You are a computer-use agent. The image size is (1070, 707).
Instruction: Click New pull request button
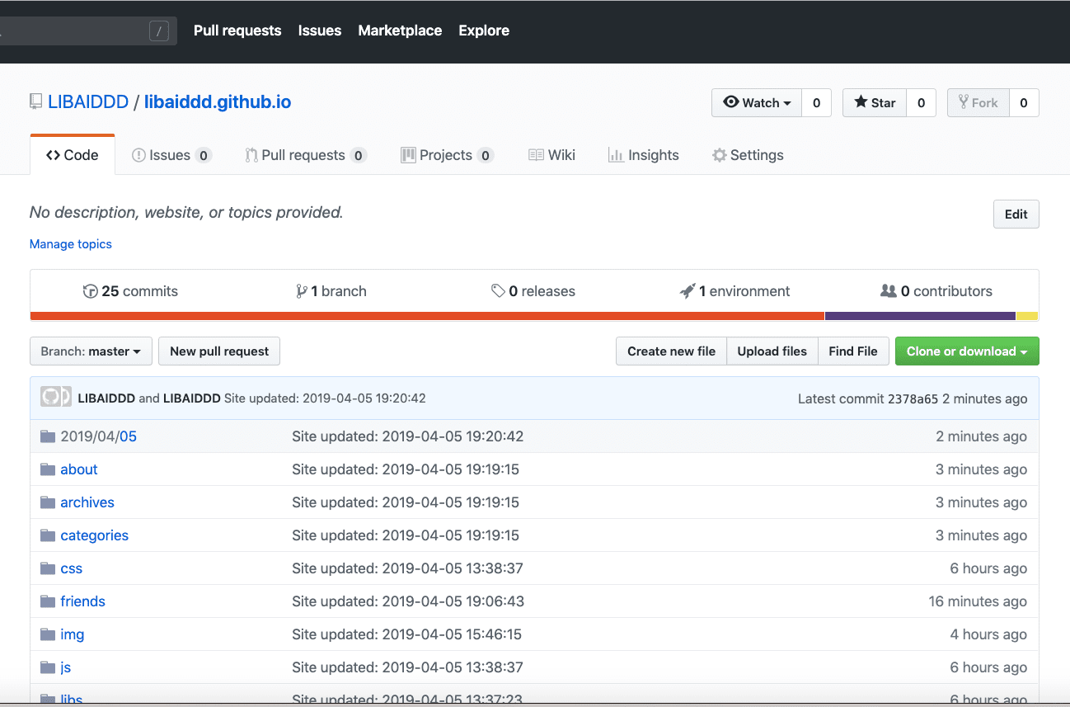(219, 351)
